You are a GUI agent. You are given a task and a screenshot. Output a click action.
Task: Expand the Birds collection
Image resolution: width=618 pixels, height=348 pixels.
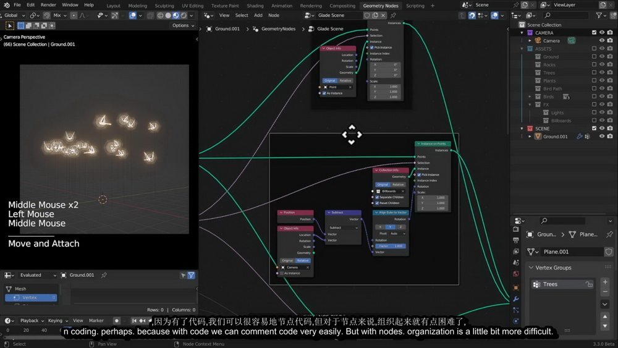530,96
